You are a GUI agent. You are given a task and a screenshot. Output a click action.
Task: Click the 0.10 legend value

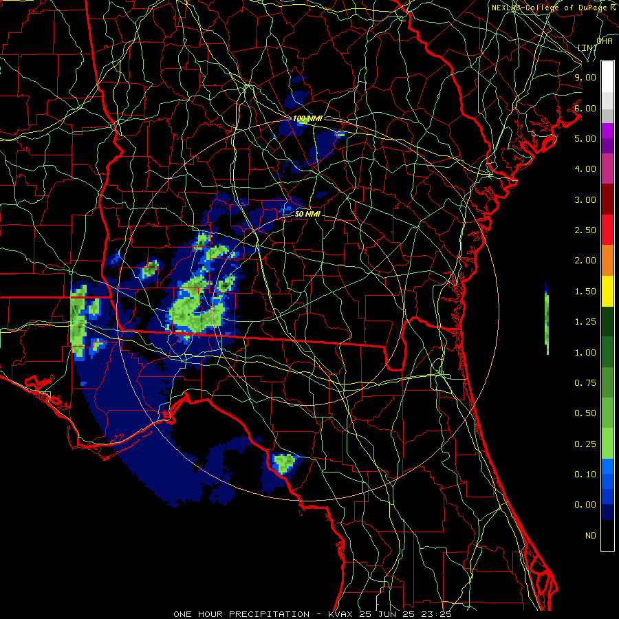pyautogui.click(x=585, y=475)
